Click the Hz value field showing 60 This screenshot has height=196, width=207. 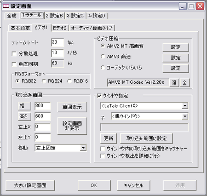[x=57, y=63]
